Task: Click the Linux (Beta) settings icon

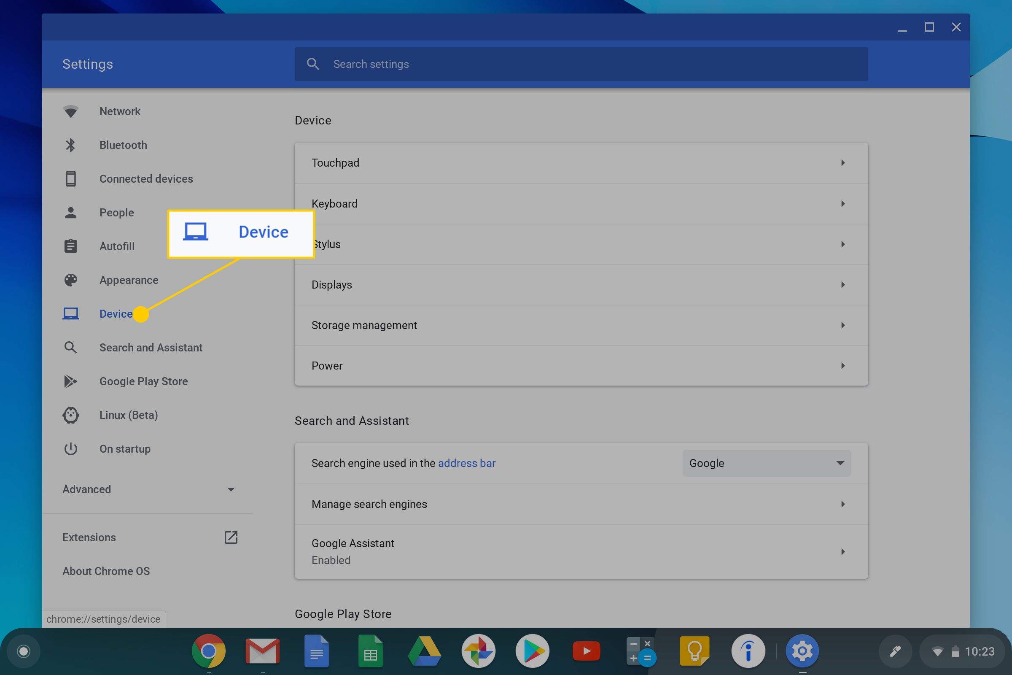Action: coord(71,414)
